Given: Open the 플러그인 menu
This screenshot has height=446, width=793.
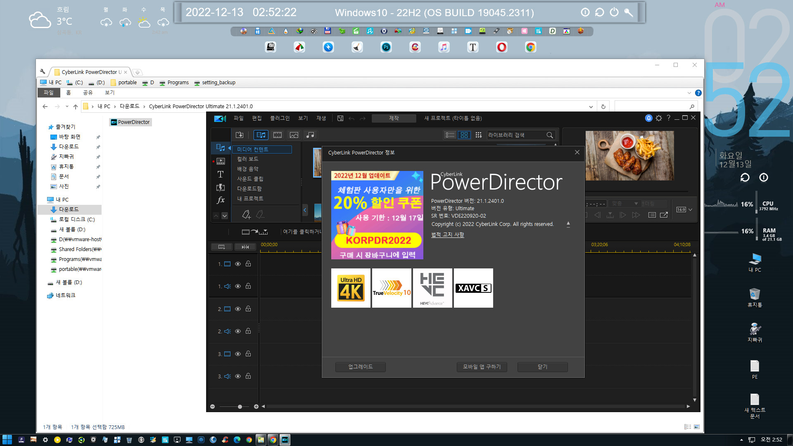Looking at the screenshot, I should [280, 118].
